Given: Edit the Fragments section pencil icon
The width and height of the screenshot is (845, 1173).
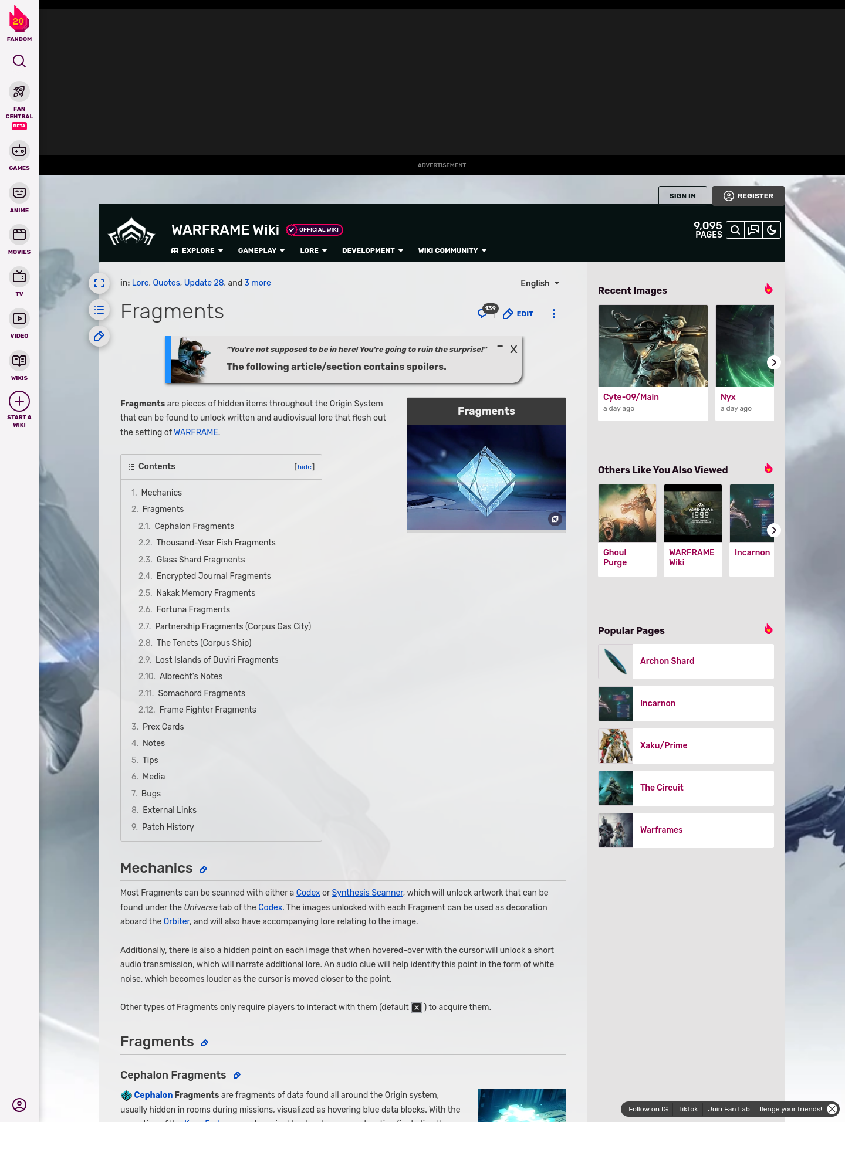Looking at the screenshot, I should pyautogui.click(x=205, y=1043).
